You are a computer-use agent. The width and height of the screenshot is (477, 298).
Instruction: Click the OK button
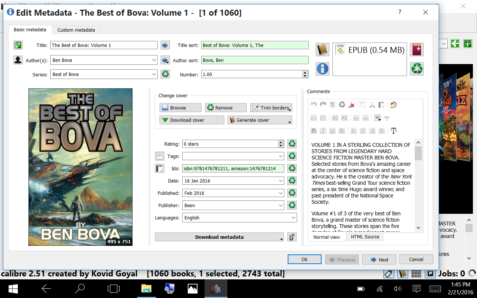[304, 259]
